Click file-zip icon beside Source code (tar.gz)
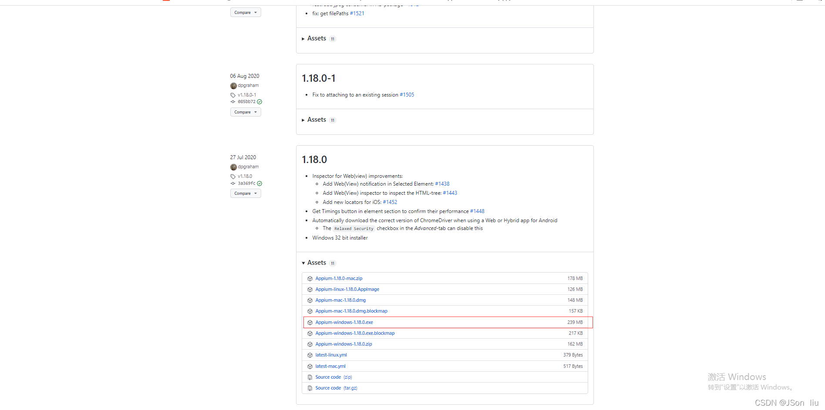825x410 pixels. pyautogui.click(x=310, y=388)
